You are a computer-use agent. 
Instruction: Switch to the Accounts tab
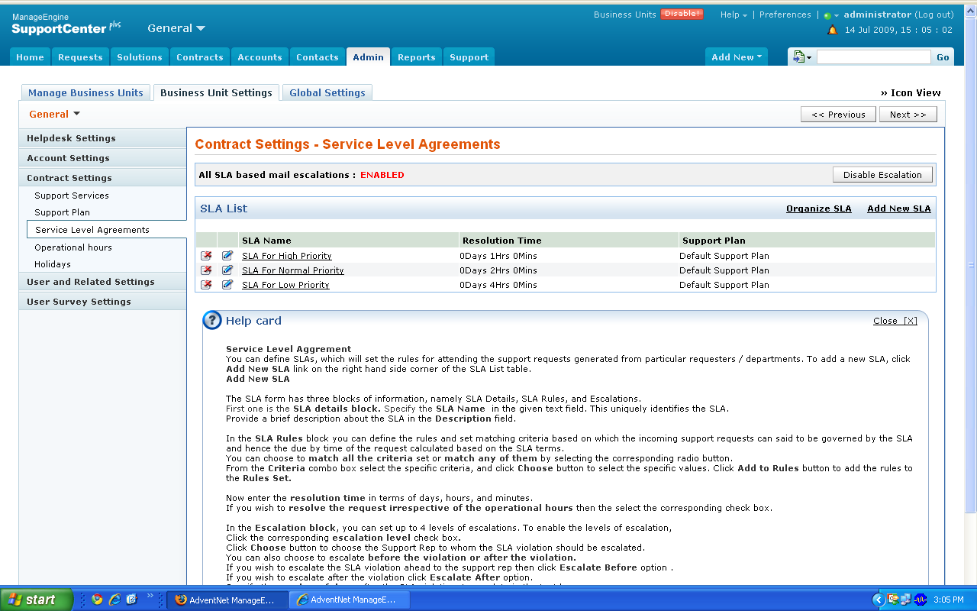tap(260, 57)
